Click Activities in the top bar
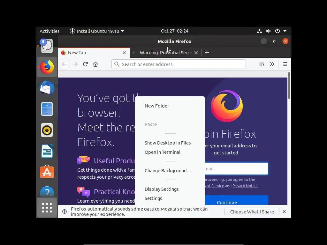This screenshot has width=327, height=245. click(49, 31)
